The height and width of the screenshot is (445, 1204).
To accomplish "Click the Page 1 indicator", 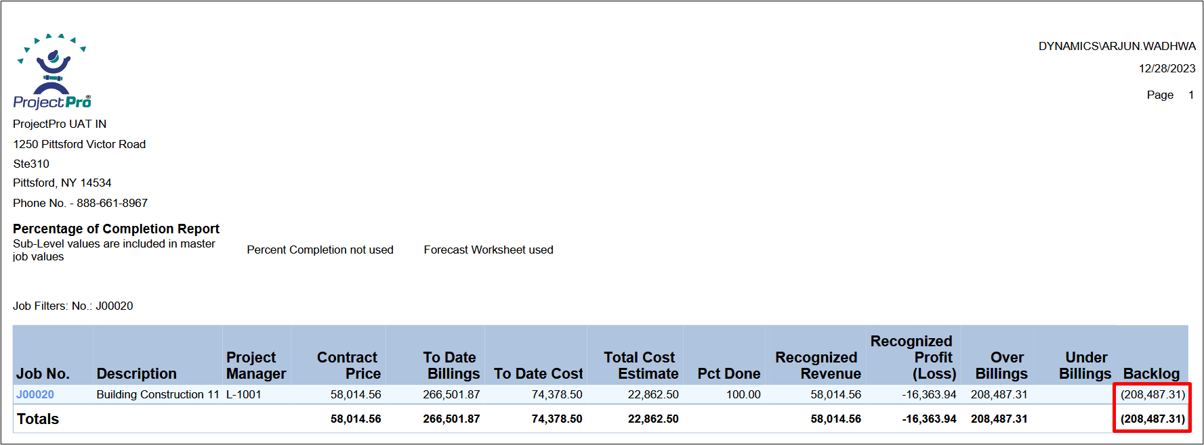I will (1170, 95).
